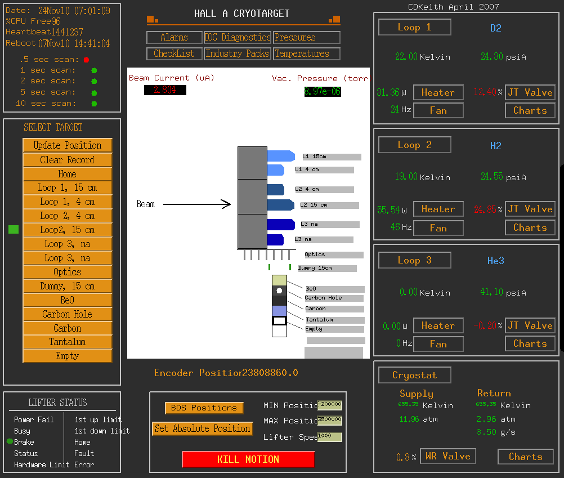Open Loop 3 Fan control
This screenshot has height=478, width=564.
pos(438,344)
